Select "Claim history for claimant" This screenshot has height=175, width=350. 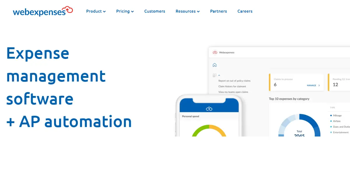(232, 86)
